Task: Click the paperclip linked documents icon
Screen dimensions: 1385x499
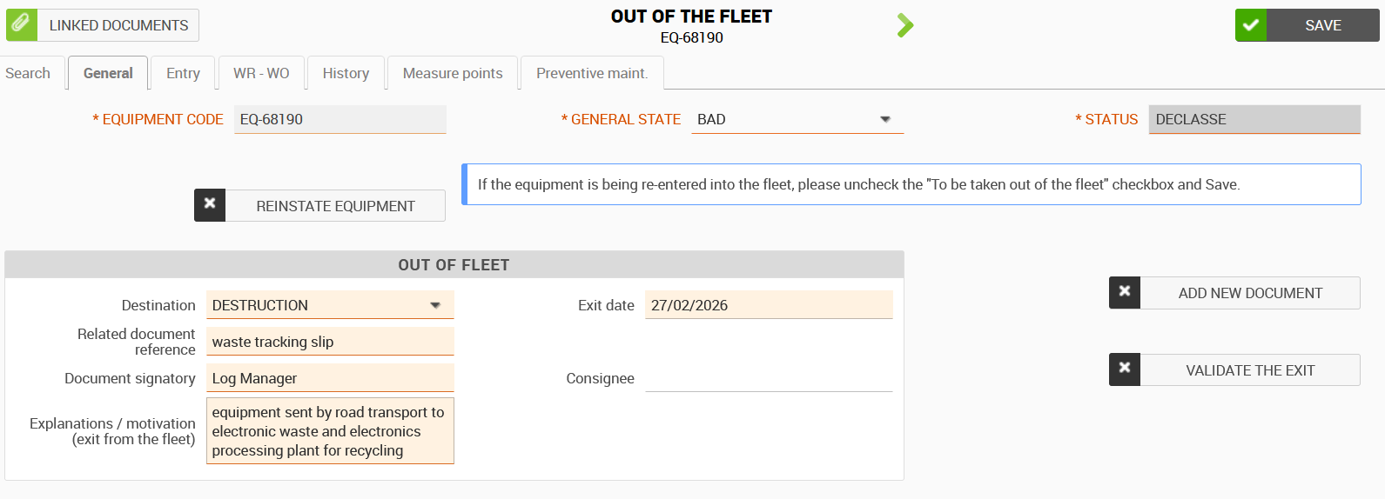Action: tap(21, 24)
